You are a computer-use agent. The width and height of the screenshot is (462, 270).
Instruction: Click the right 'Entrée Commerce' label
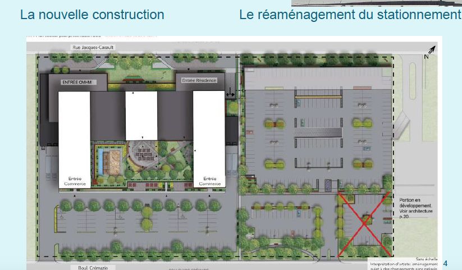tap(209, 180)
